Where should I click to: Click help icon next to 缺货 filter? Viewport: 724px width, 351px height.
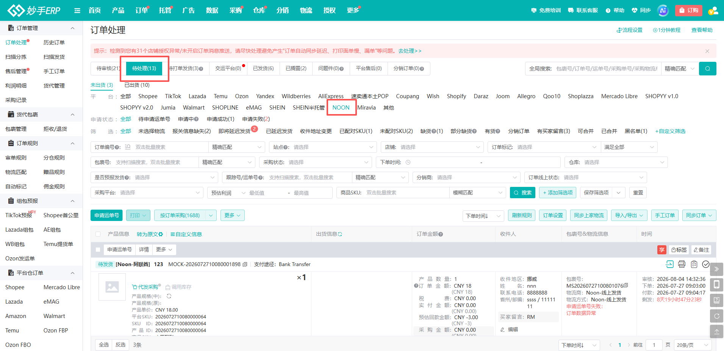tap(433, 131)
